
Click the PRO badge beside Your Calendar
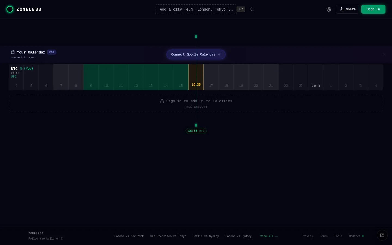click(52, 52)
